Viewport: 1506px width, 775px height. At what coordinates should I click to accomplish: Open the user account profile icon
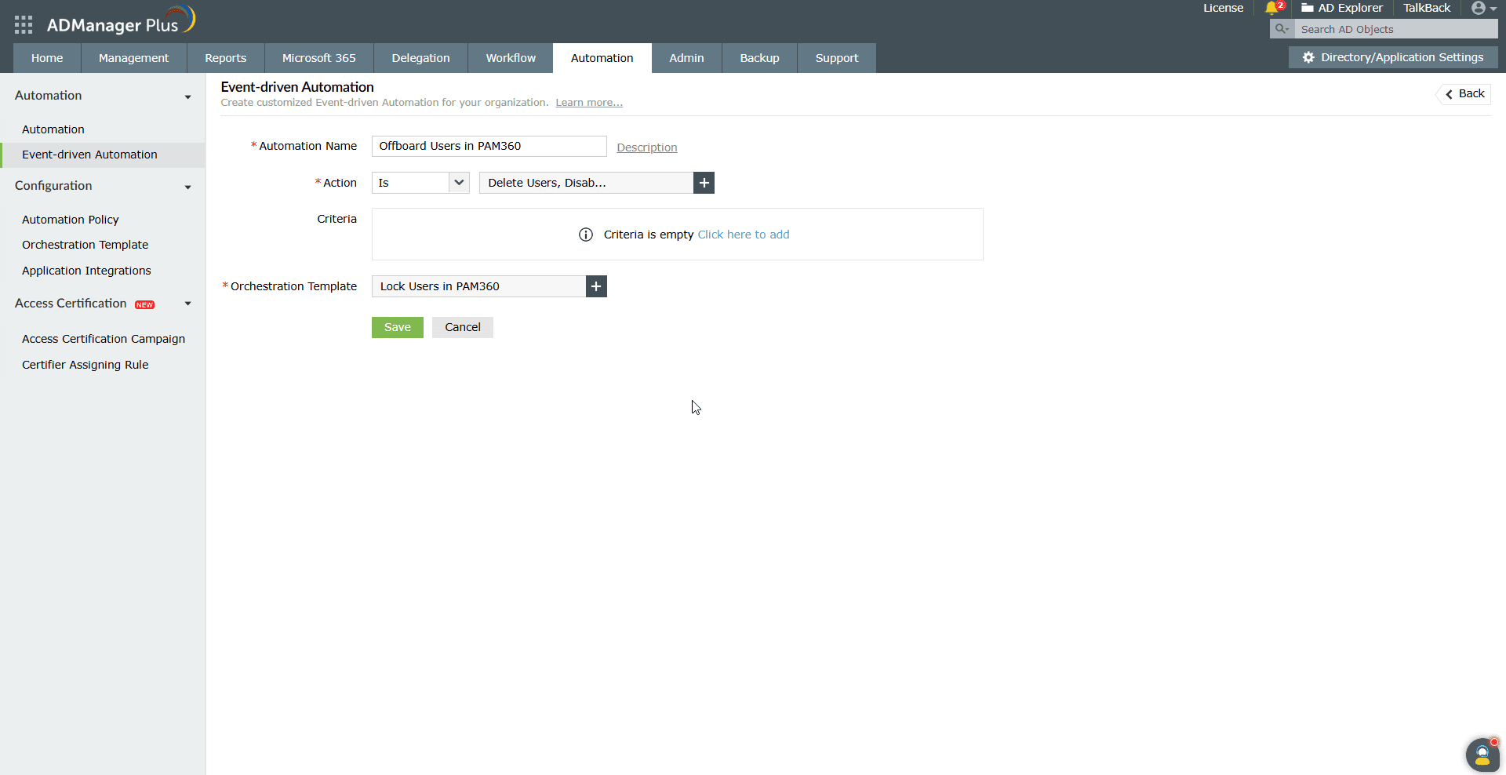(1479, 8)
